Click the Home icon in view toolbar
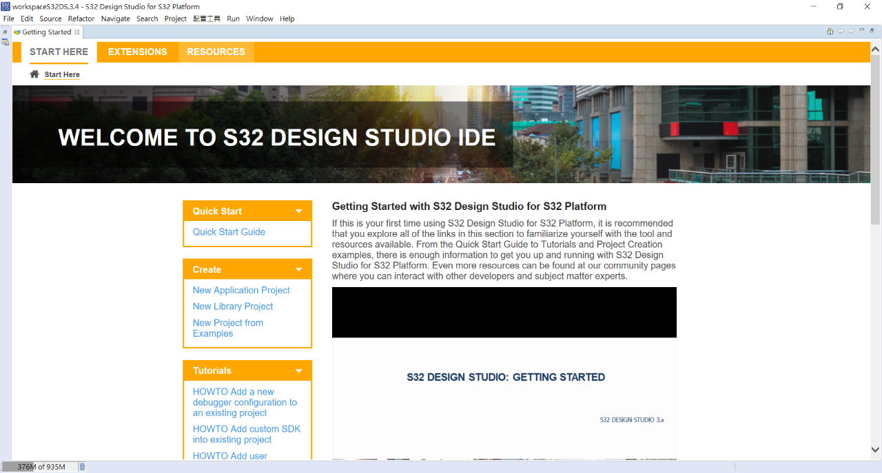Viewport: 882px width, 473px height. point(830,31)
